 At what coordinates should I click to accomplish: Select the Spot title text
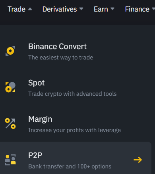(x=37, y=83)
